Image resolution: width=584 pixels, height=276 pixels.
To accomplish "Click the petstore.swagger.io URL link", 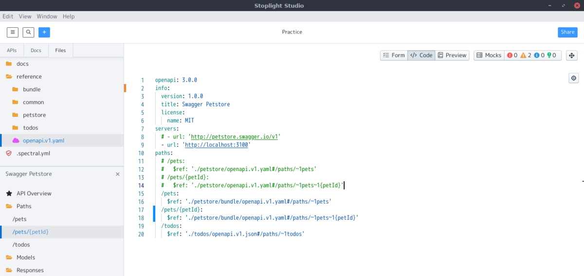I will pyautogui.click(x=234, y=137).
